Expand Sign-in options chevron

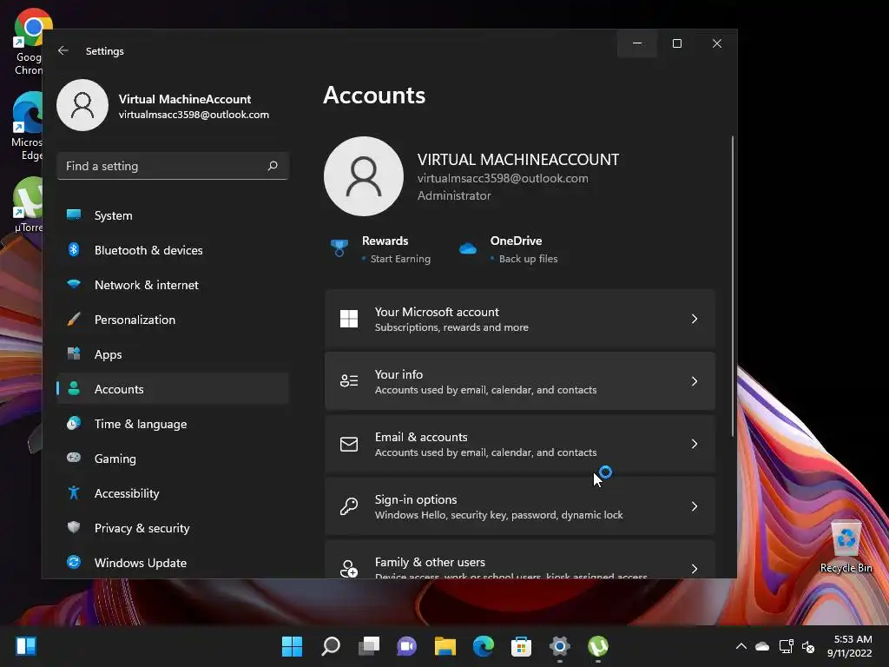coord(695,506)
